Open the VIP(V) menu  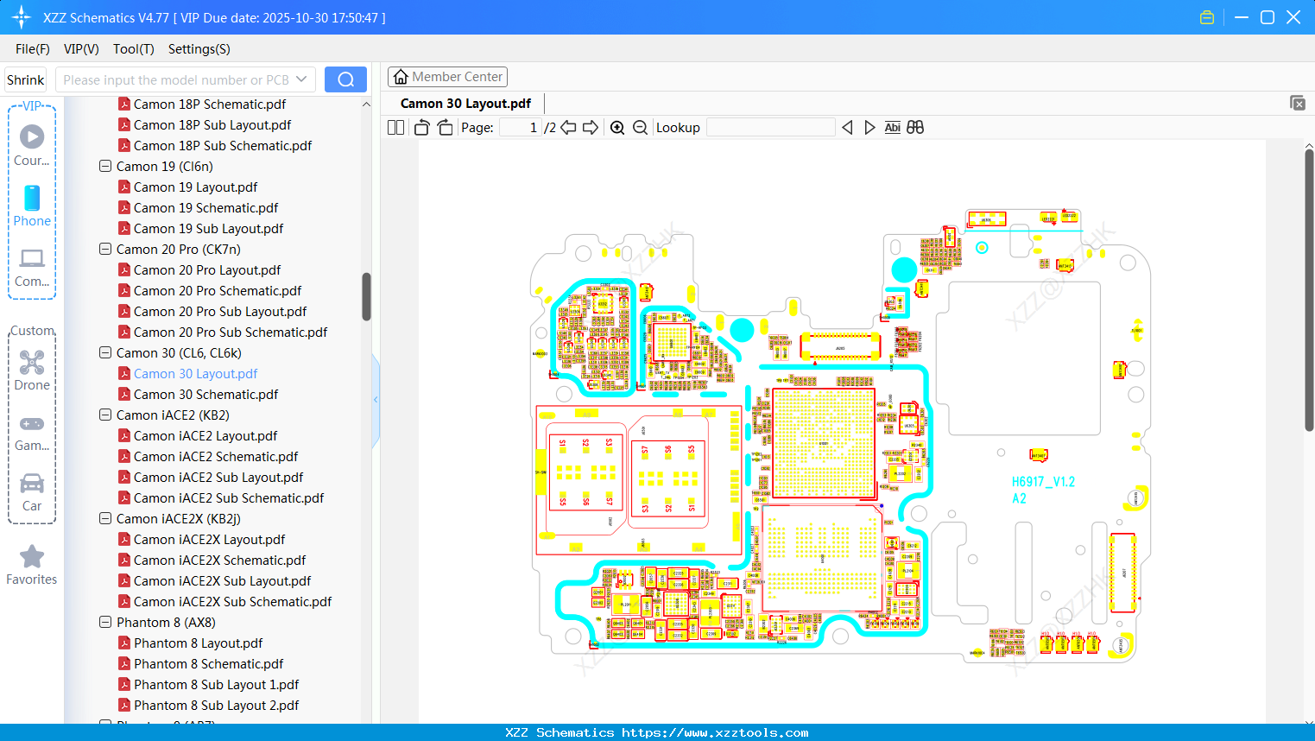click(81, 48)
